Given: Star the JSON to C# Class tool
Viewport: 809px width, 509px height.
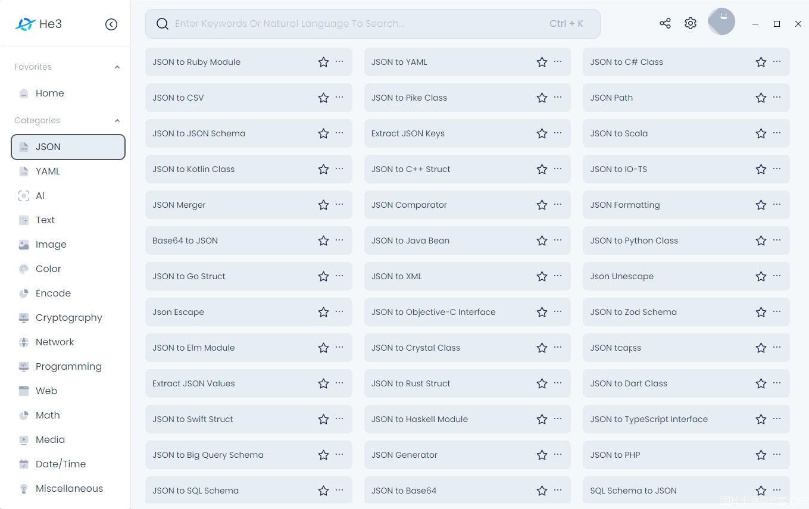Looking at the screenshot, I should (761, 62).
